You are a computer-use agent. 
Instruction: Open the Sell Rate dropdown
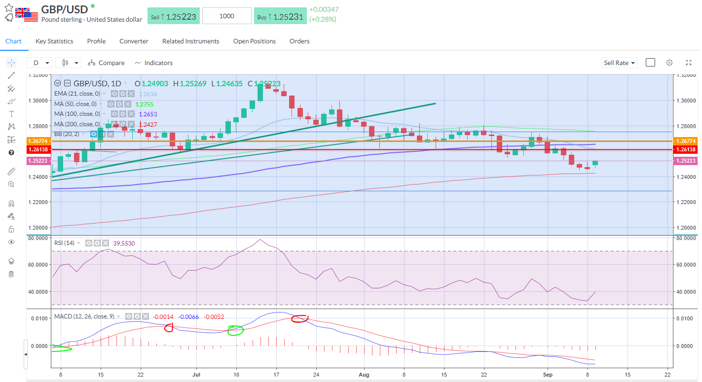pyautogui.click(x=619, y=63)
